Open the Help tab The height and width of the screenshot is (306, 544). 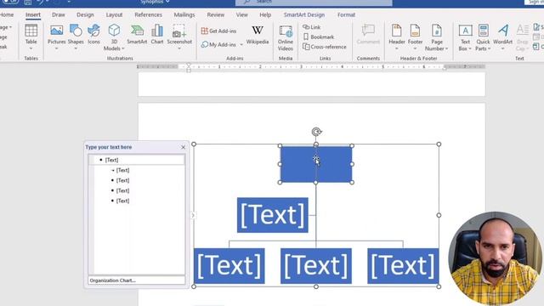click(265, 15)
